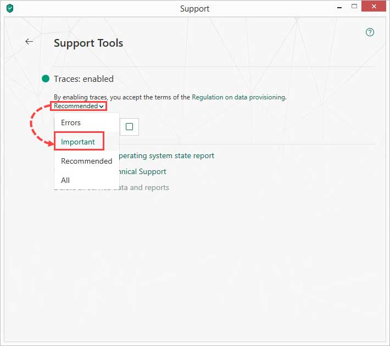Open the Recommended trace level dropdown
The height and width of the screenshot is (346, 390).
[x=79, y=106]
